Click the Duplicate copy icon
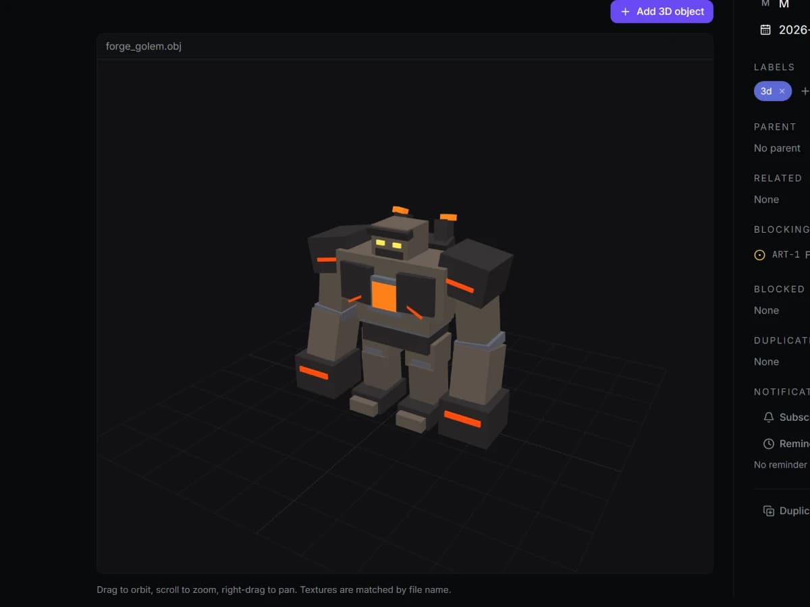 click(768, 511)
